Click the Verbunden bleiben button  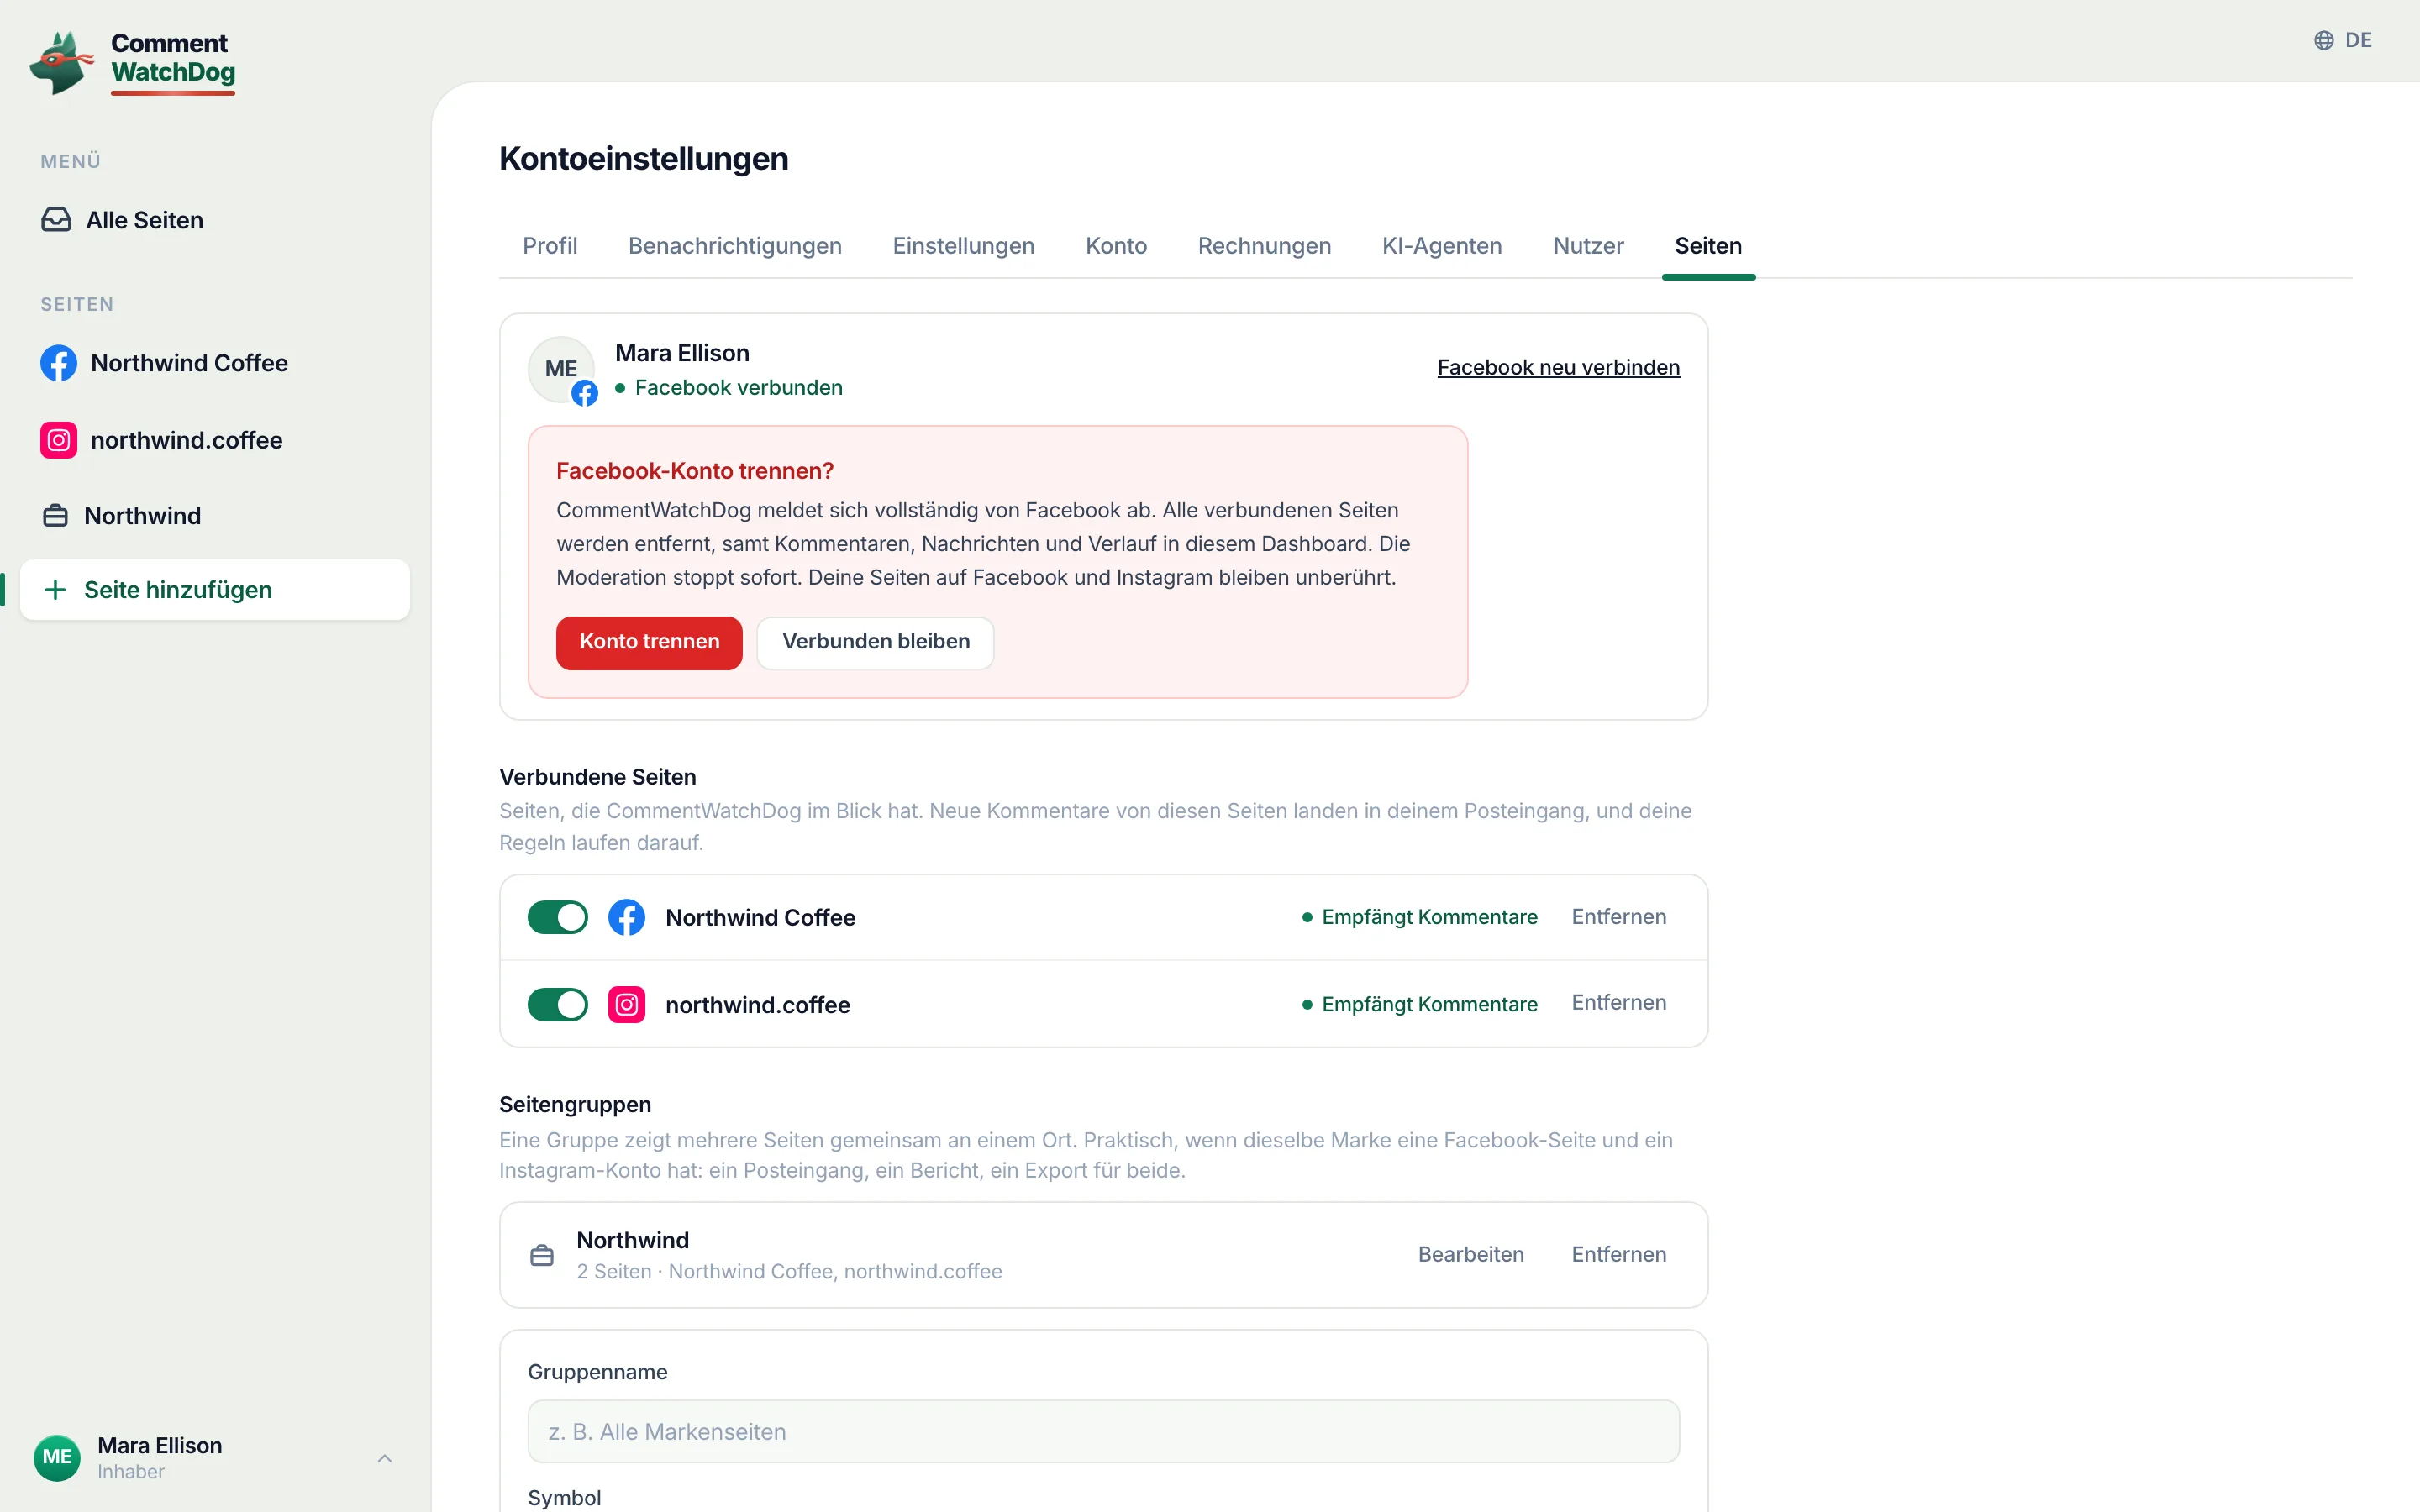click(875, 642)
